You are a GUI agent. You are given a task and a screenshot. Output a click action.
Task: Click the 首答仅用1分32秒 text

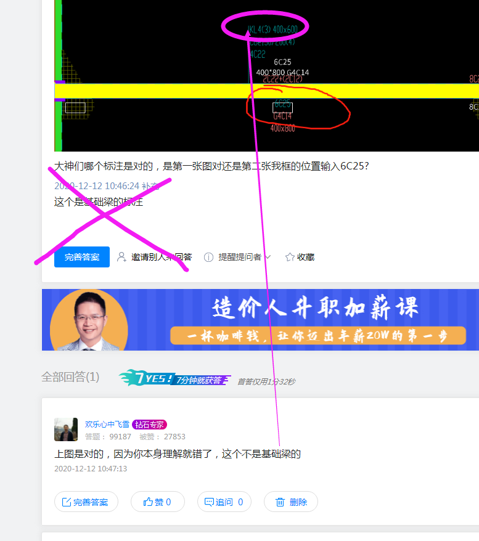pos(266,381)
